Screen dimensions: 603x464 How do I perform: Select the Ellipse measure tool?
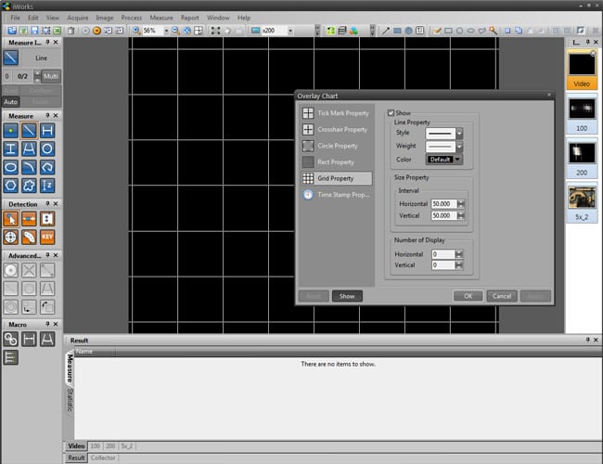11,167
